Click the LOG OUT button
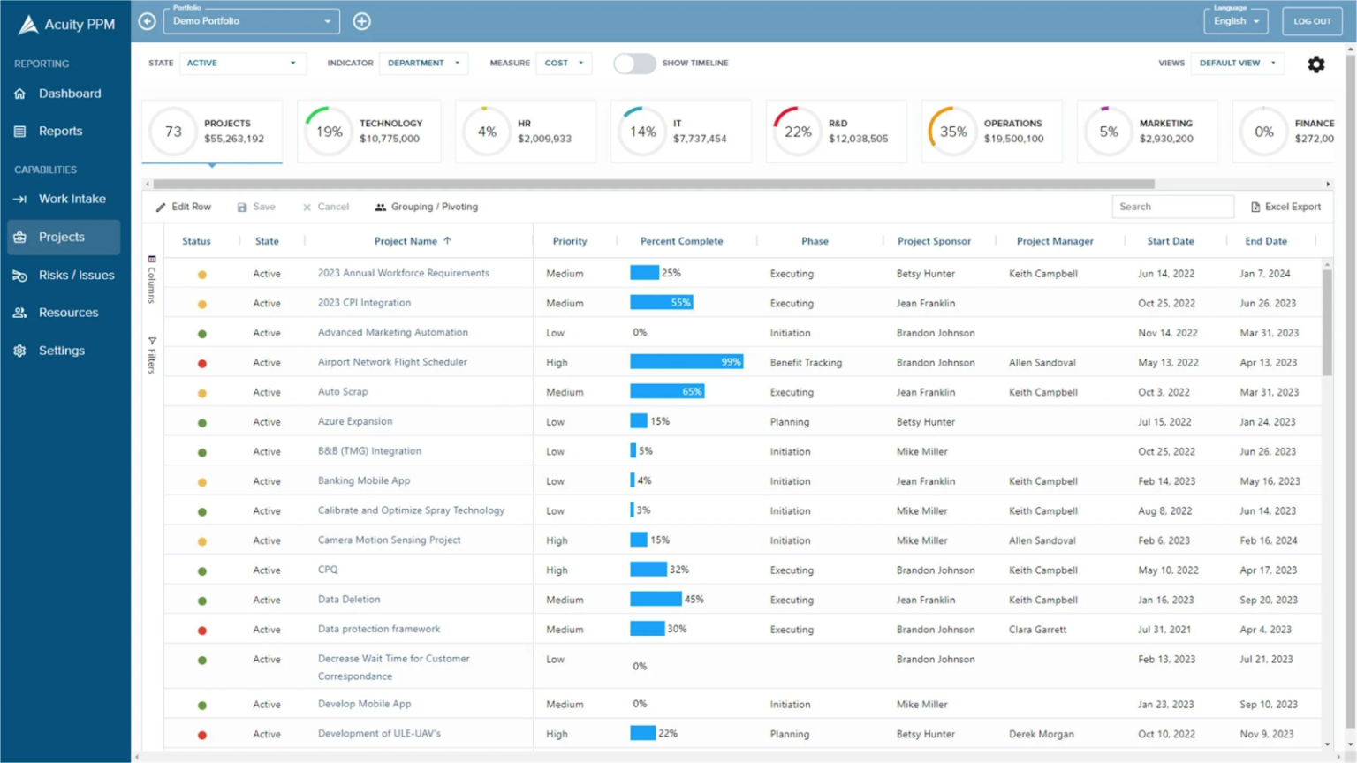 (1312, 20)
